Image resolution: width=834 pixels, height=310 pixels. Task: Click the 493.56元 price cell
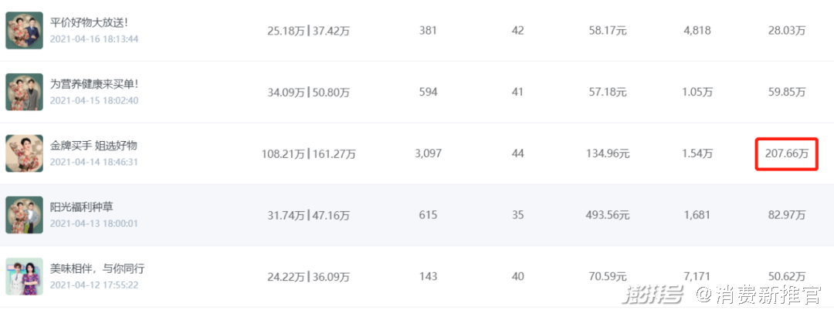point(608,215)
